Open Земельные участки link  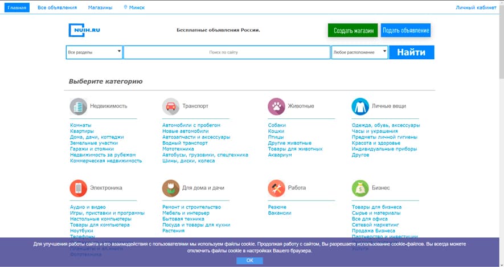pyautogui.click(x=94, y=143)
